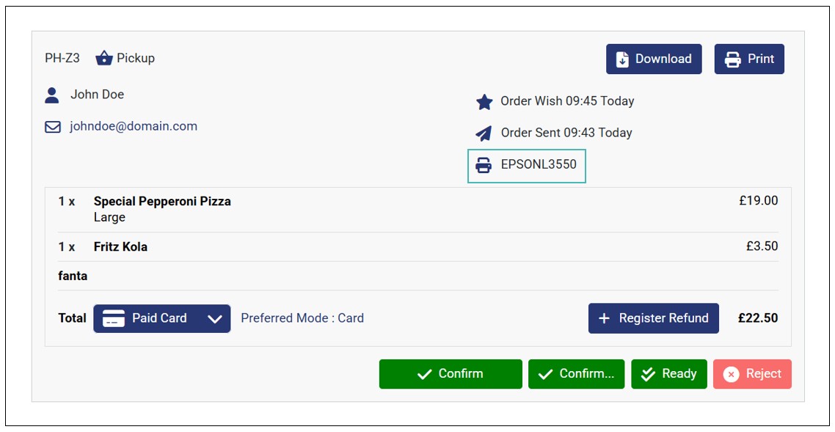This screenshot has height=432, width=835.
Task: Click the card icon in Paid Card
Action: (x=114, y=318)
